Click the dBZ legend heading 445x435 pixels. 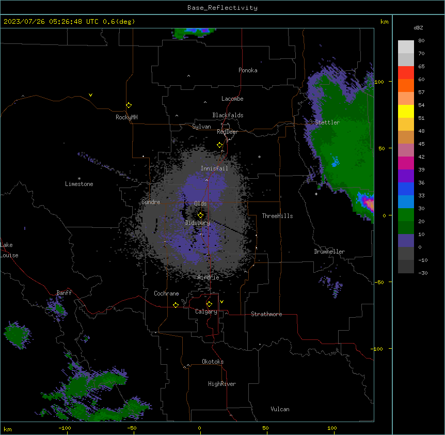pyautogui.click(x=418, y=27)
